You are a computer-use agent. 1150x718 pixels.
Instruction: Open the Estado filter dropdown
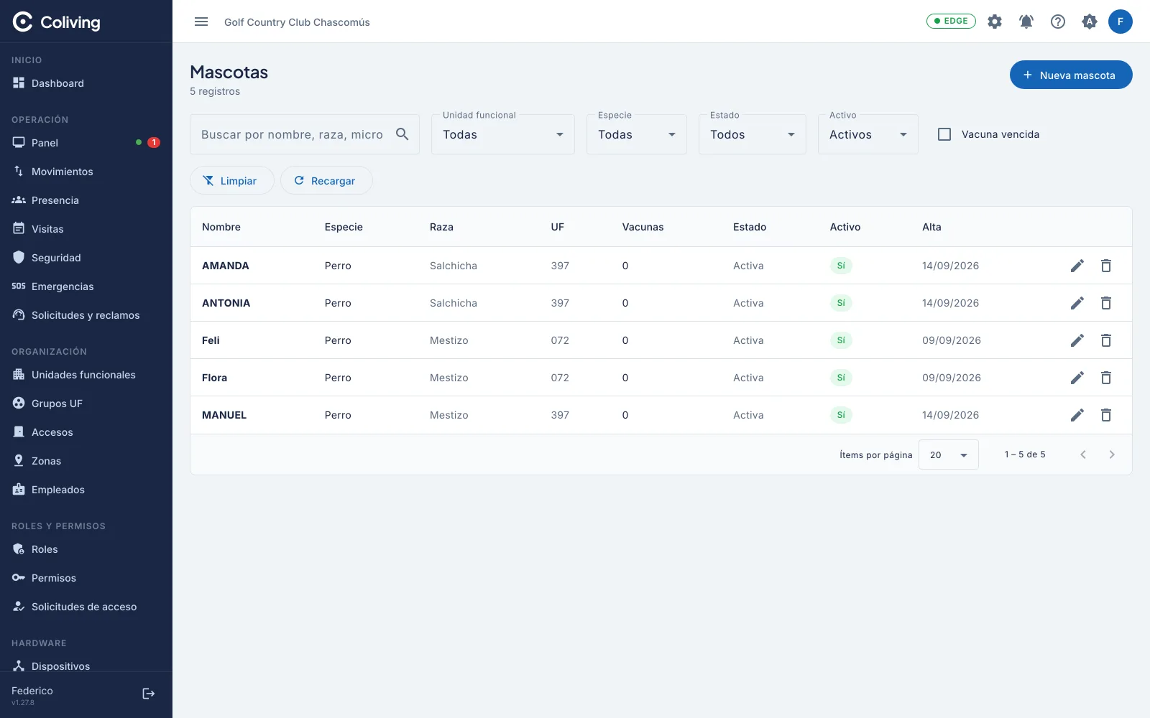(x=753, y=134)
